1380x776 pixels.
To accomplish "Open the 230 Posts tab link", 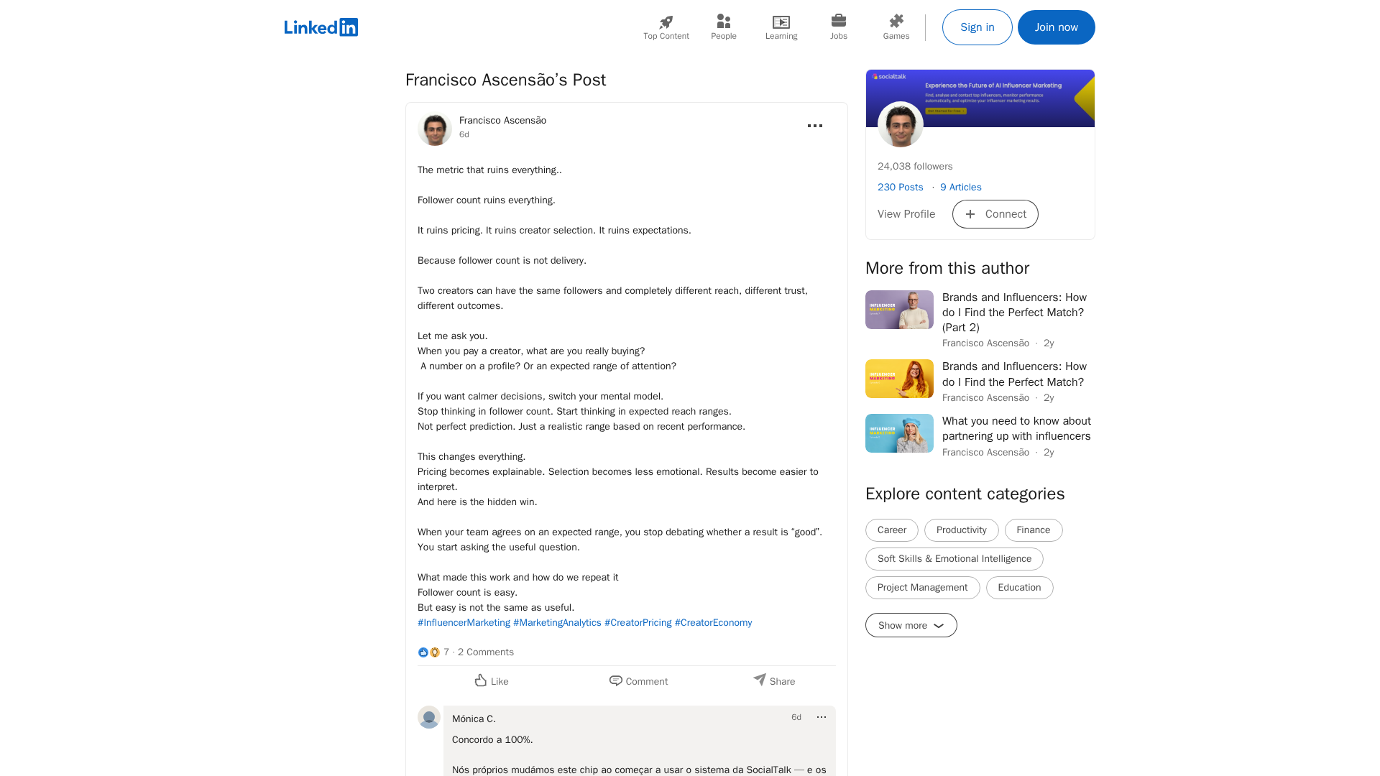I will [900, 187].
